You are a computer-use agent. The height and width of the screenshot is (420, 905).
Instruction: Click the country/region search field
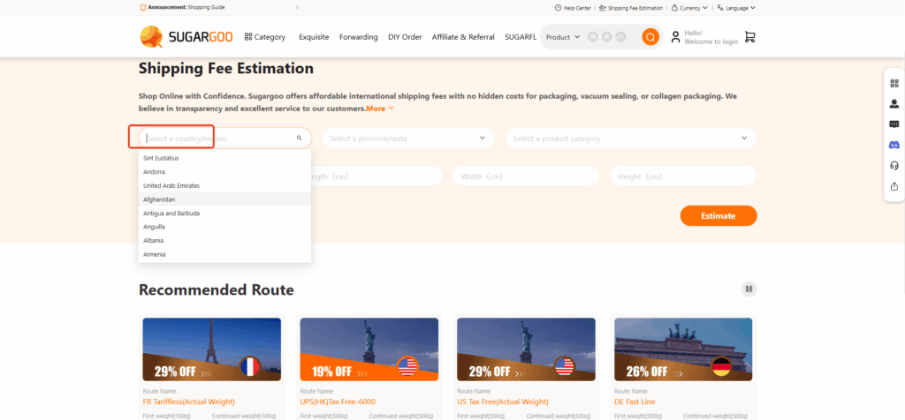click(220, 139)
